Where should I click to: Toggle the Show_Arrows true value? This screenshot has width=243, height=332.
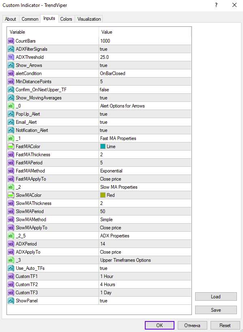[x=145, y=65]
